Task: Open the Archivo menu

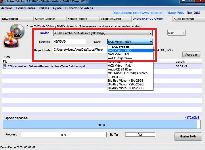Action: (x=6, y=8)
